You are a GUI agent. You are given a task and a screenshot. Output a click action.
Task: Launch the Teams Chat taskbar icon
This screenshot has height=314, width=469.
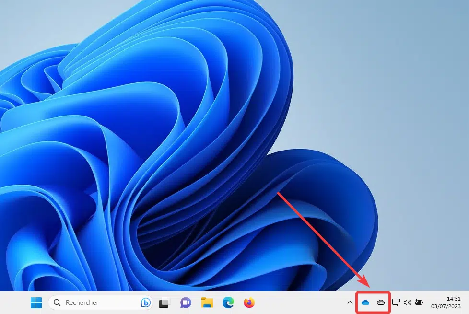186,302
